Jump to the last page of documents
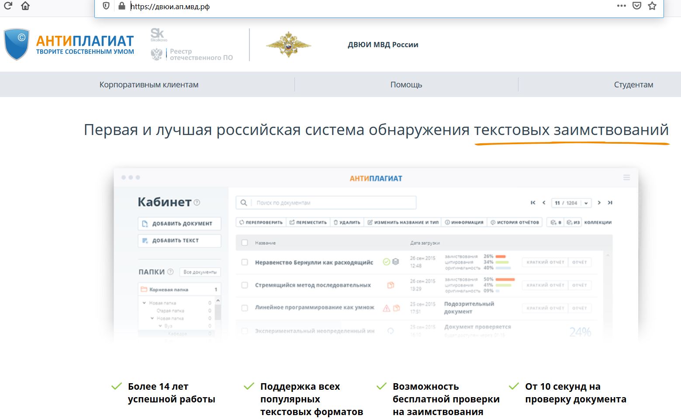This screenshot has height=419, width=681. pos(610,202)
